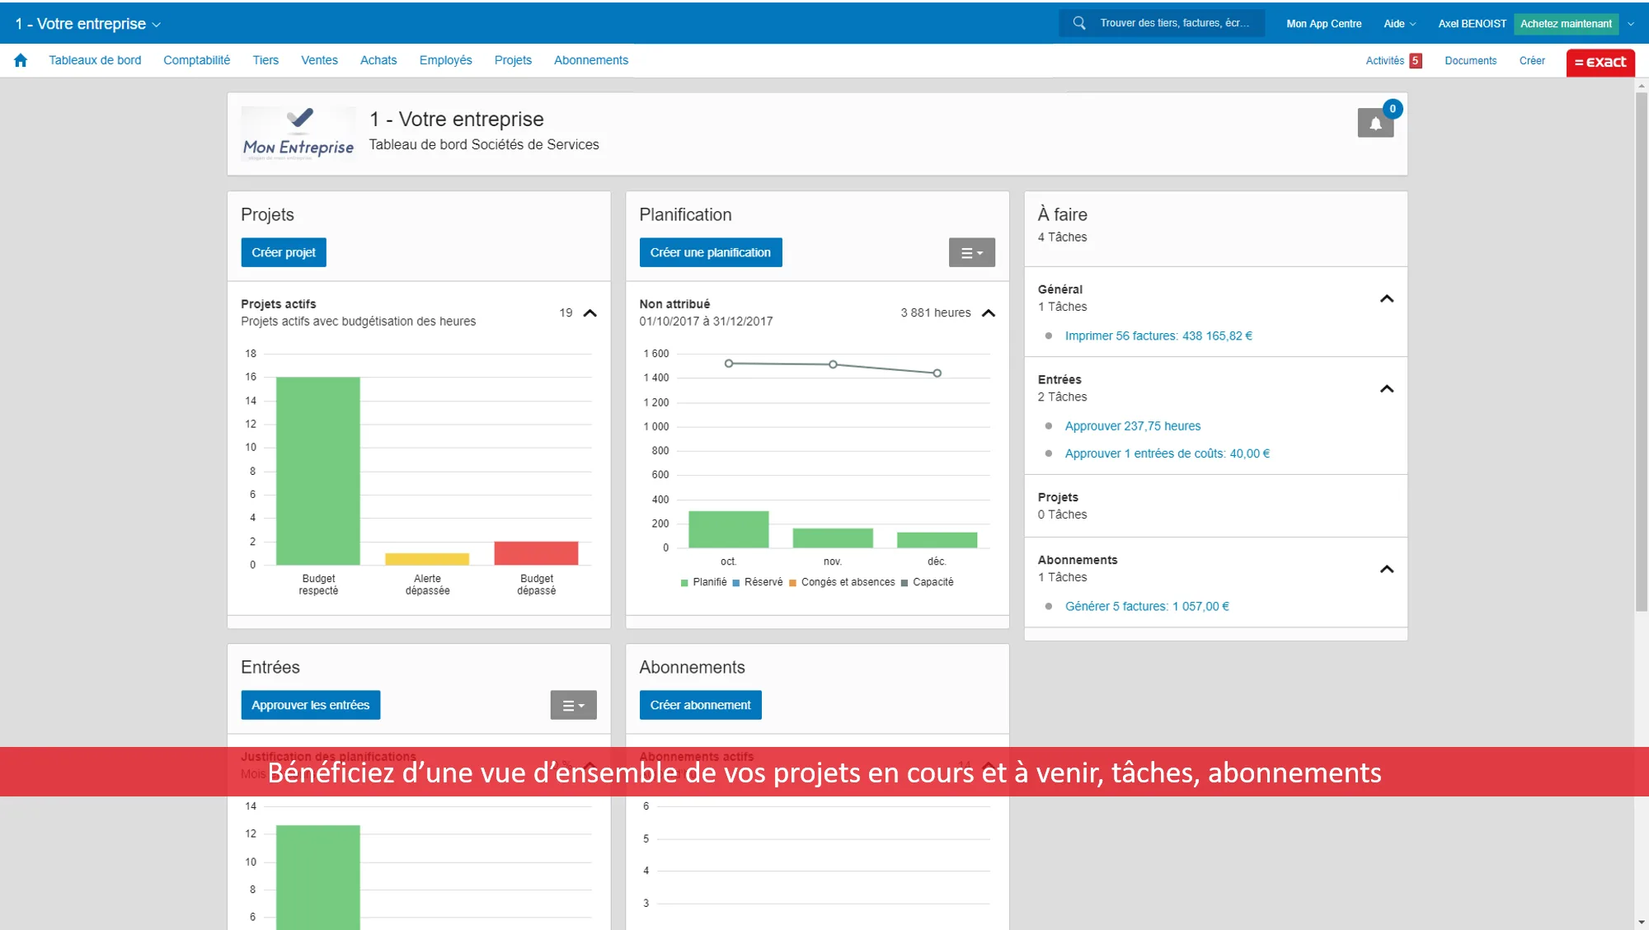
Task: Collapse the Entrées tasks section
Action: pos(1387,388)
